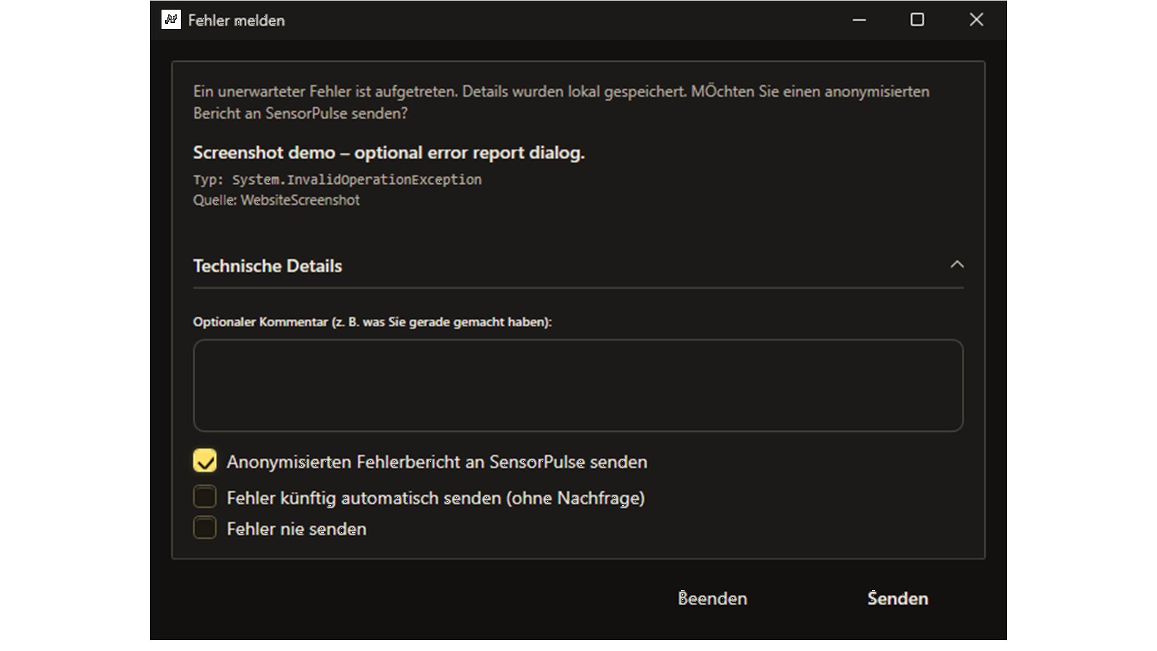Minimize the Fehler melden window
Screen dimensions: 1157x651
[859, 20]
